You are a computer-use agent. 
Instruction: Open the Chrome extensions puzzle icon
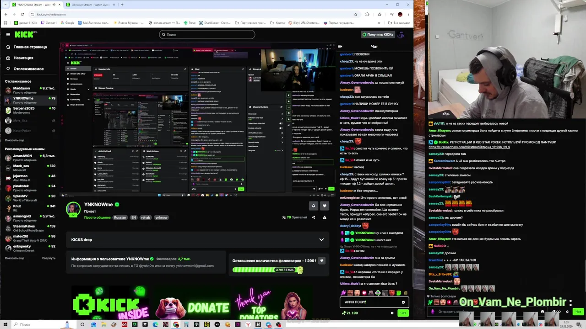click(367, 14)
